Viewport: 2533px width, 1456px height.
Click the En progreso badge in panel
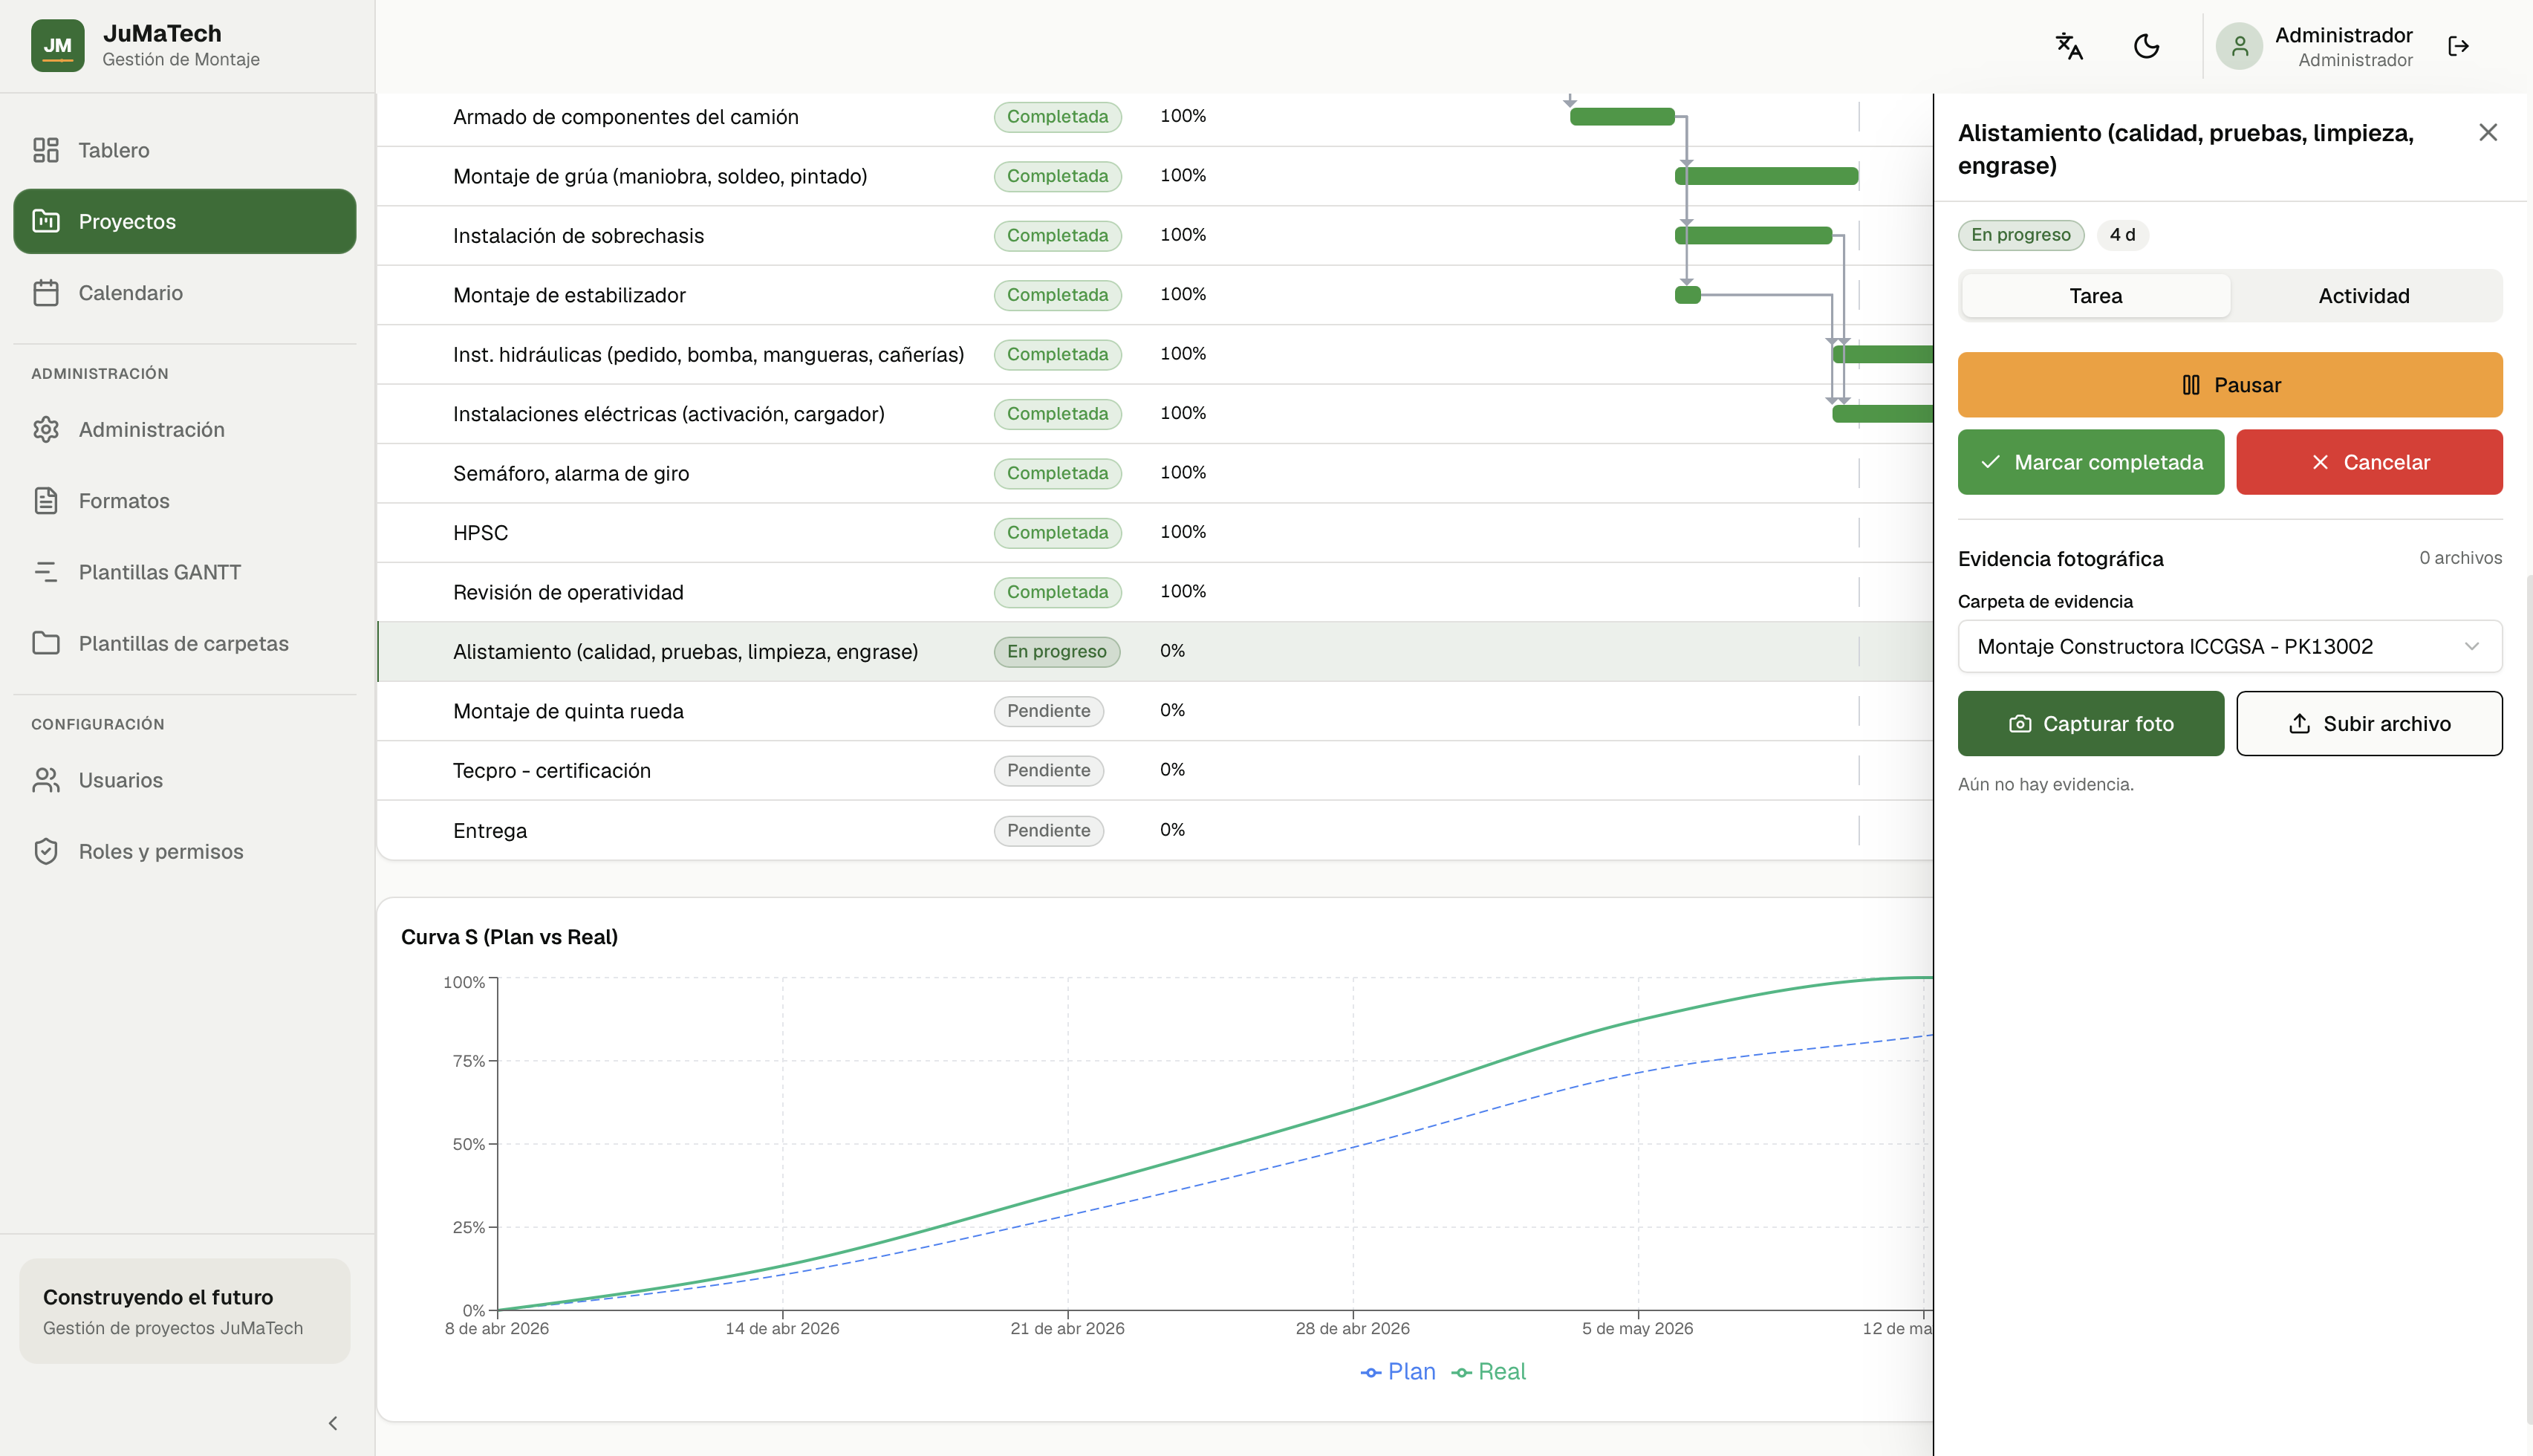2020,235
